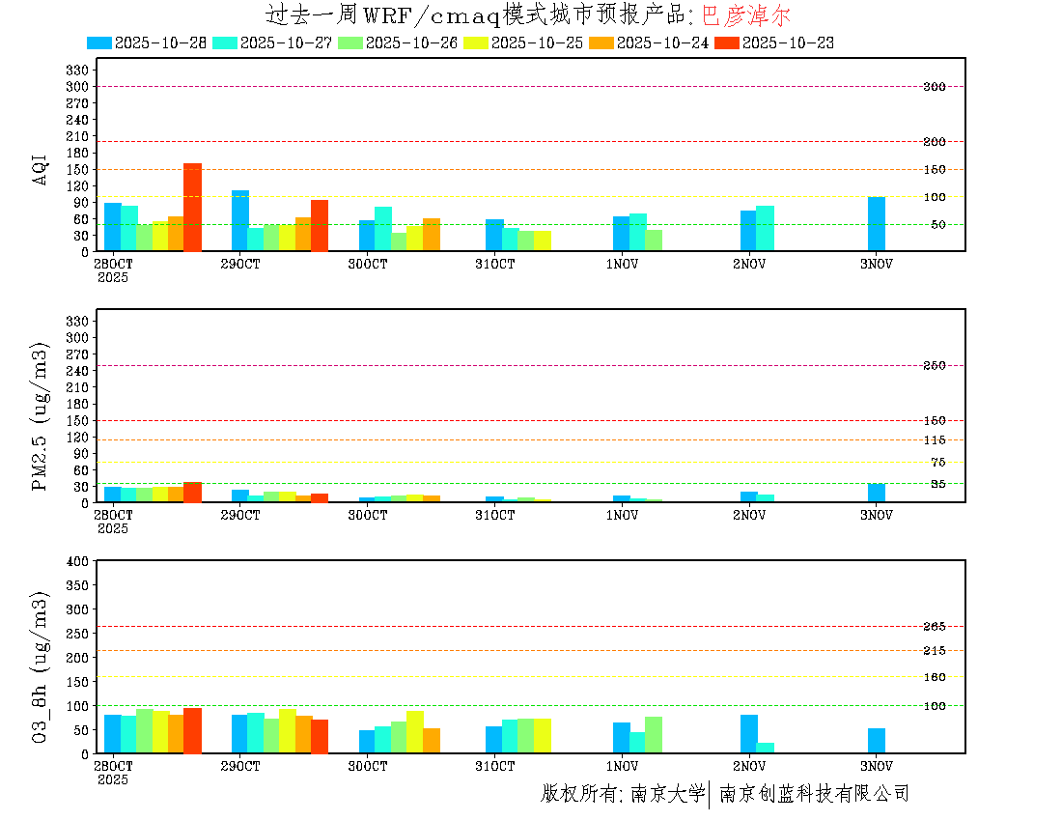The image size is (1062, 821).
Task: Click the 200 threshold label in AQI chart
Action: 934,142
